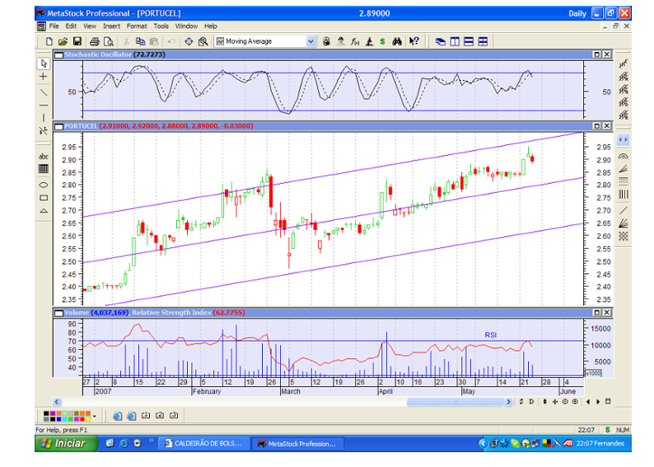Screen dimensions: 654x467
Task: Open the View menu
Action: point(90,26)
